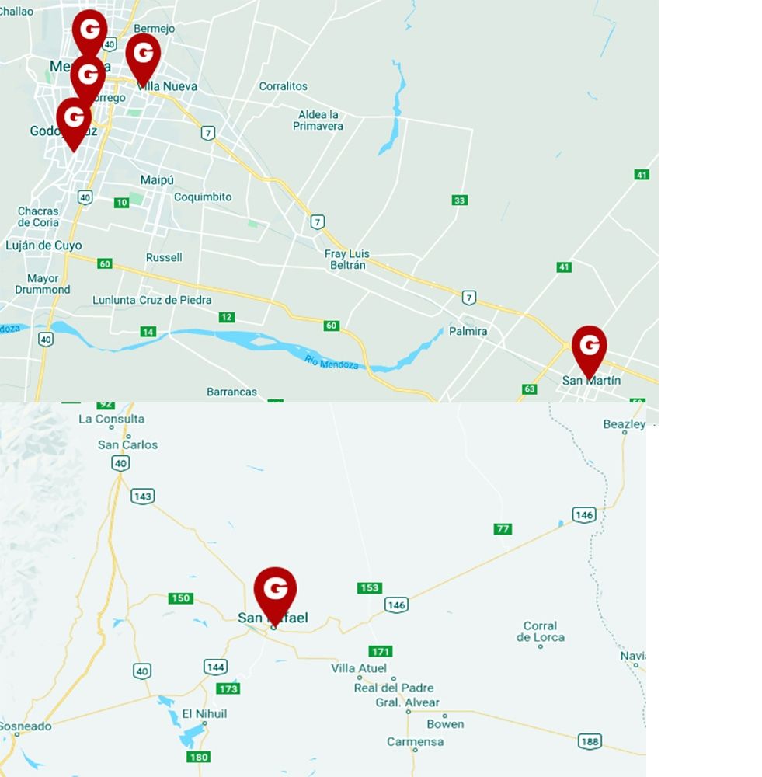Viewport: 762px width, 777px height.
Task: Click the El Nihuil place label
Action: pos(204,714)
